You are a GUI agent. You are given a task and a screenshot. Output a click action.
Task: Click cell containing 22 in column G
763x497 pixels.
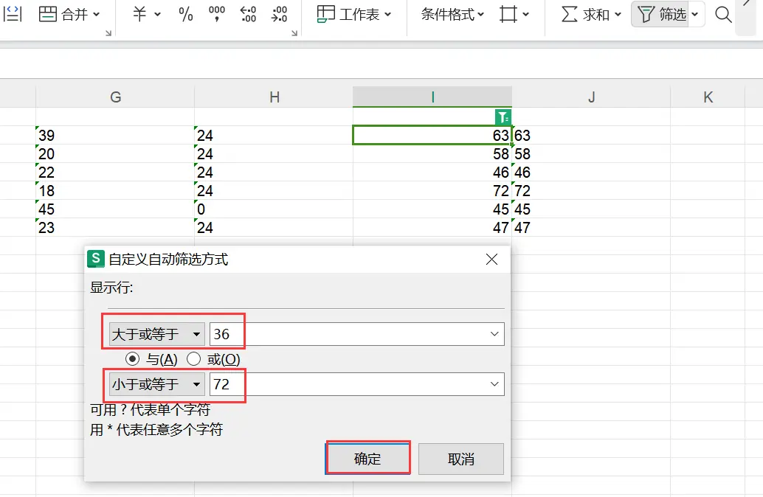115,172
